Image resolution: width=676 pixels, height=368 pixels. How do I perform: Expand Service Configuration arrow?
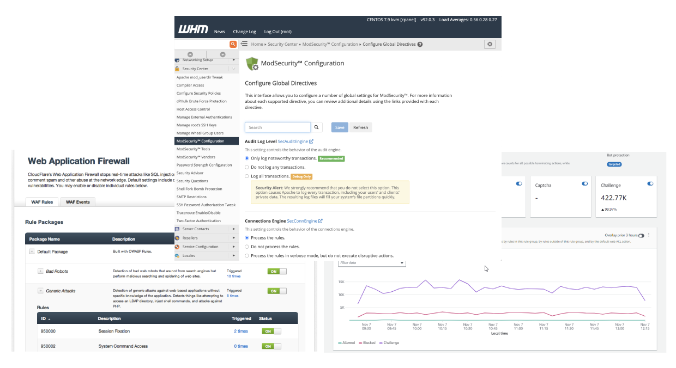(234, 247)
